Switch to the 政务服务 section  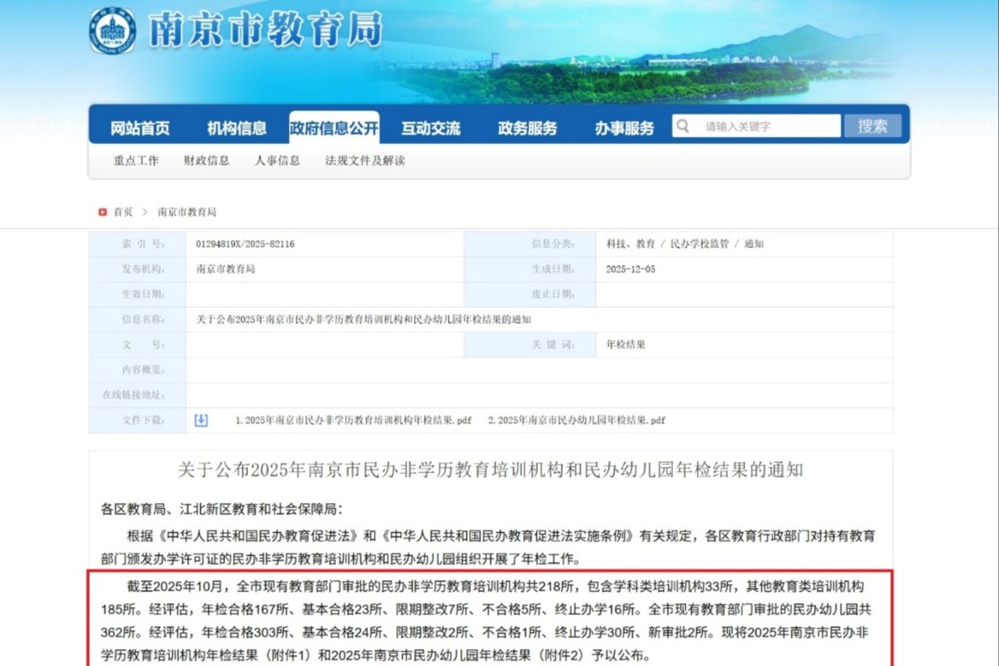(527, 128)
